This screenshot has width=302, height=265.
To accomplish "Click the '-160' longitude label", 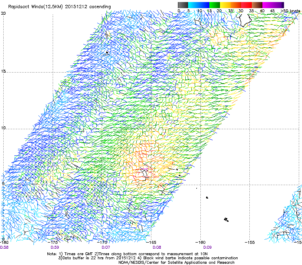I will click(200, 242).
